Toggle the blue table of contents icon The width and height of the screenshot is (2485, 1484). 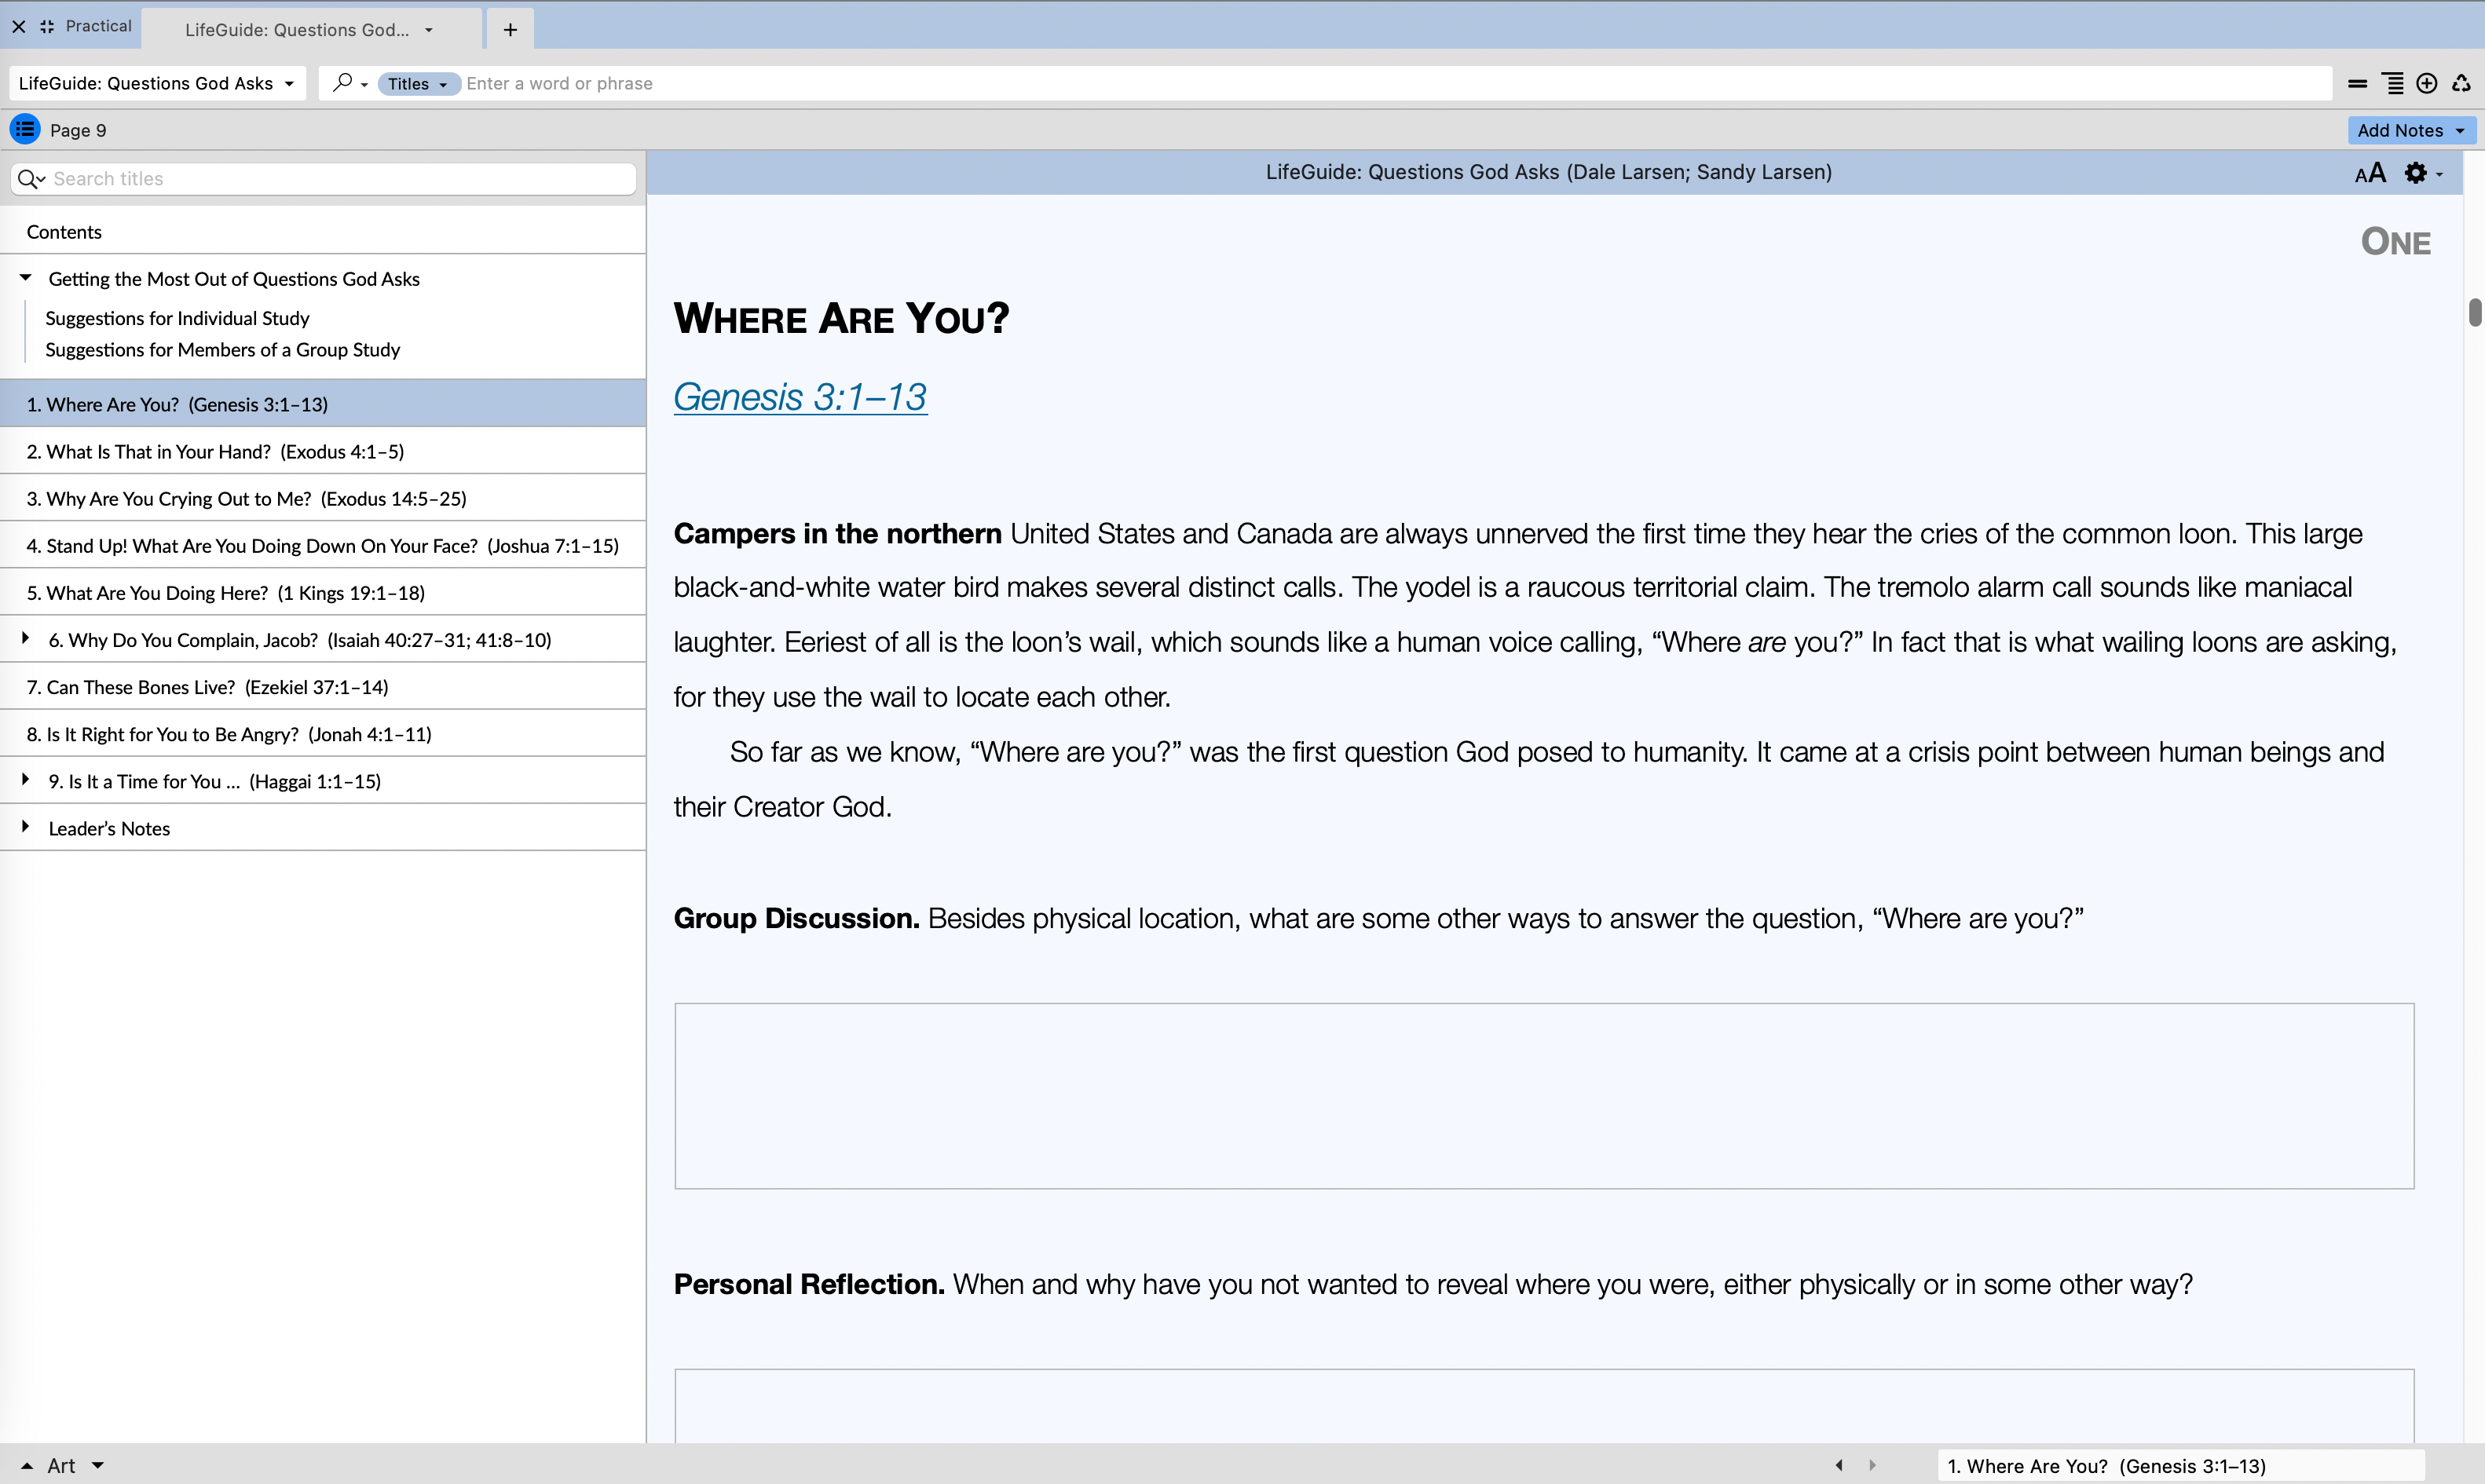(x=25, y=129)
